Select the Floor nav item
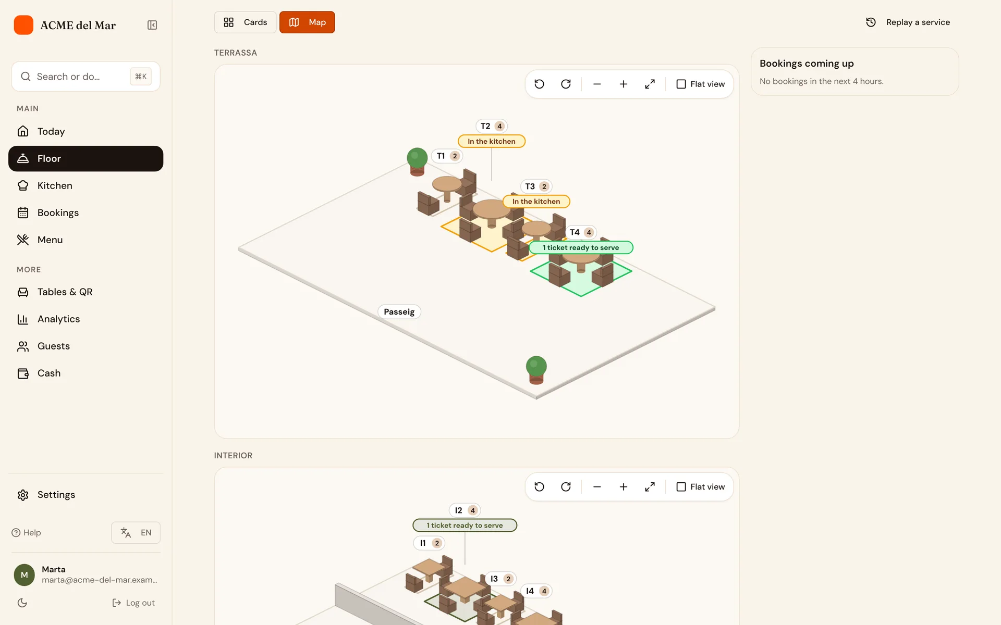Image resolution: width=1001 pixels, height=625 pixels. coord(86,158)
